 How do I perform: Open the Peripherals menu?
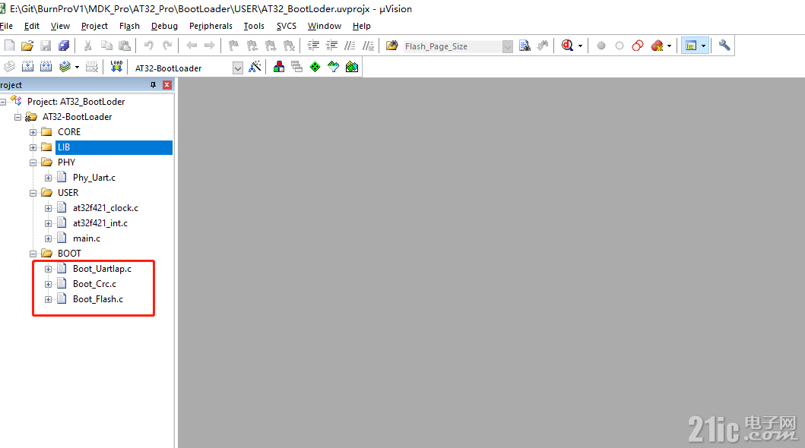pos(211,26)
